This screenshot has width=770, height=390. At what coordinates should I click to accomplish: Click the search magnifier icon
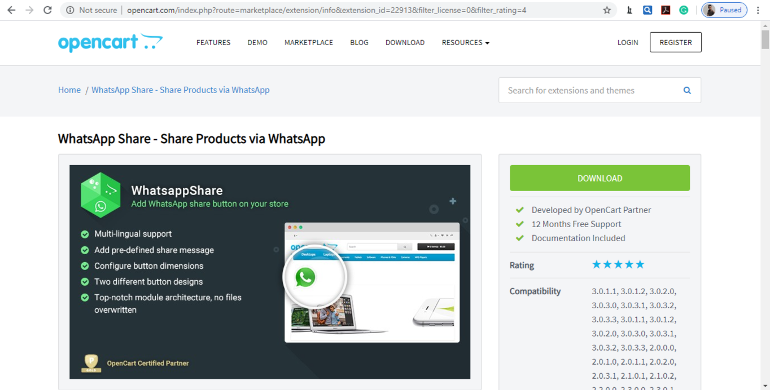pos(687,90)
